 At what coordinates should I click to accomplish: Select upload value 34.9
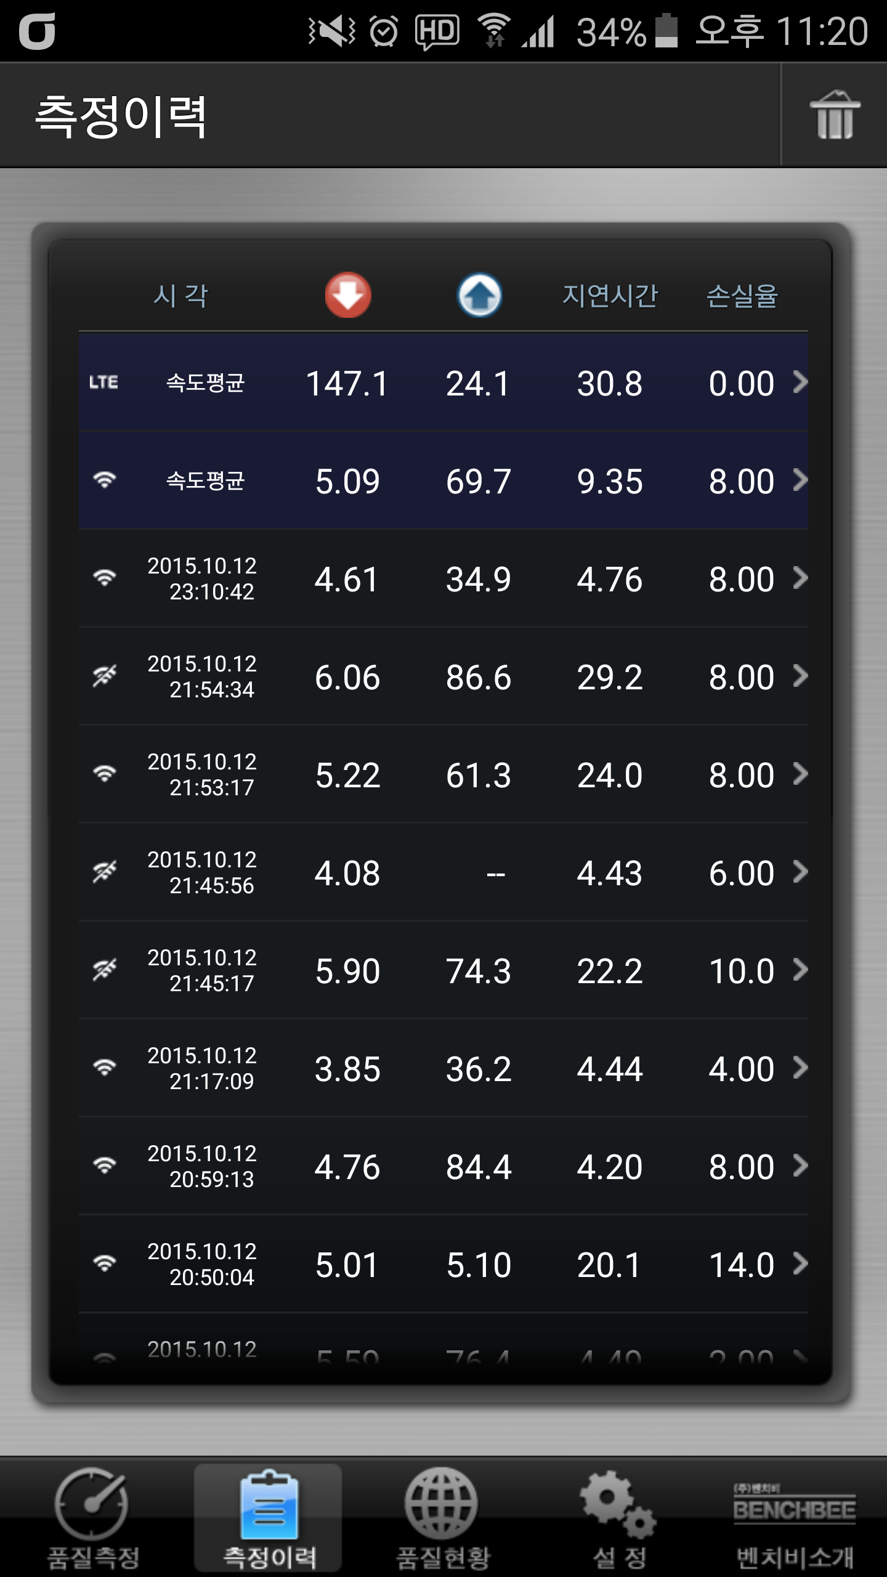tap(479, 579)
